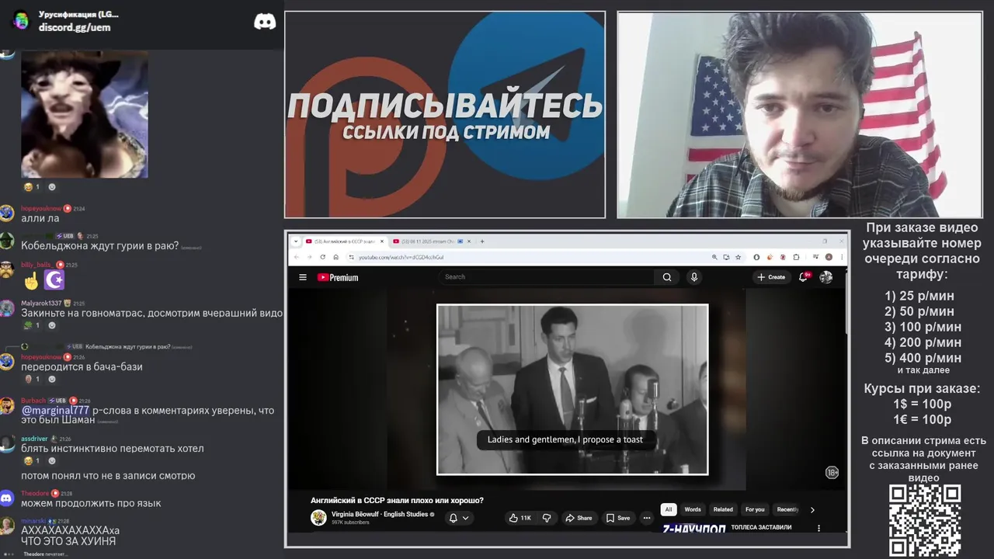994x559 pixels.
Task: Save the video to a playlist
Action: tap(618, 518)
